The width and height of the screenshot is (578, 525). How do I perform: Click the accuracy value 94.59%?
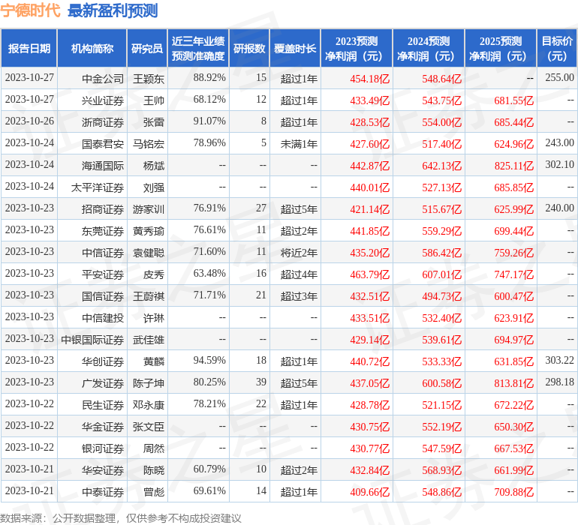(209, 360)
